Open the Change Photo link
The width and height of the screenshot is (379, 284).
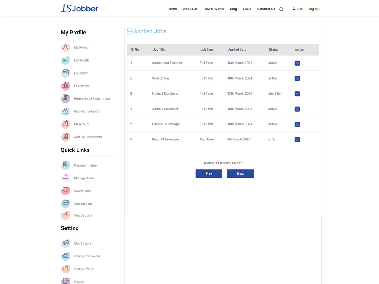(x=84, y=269)
